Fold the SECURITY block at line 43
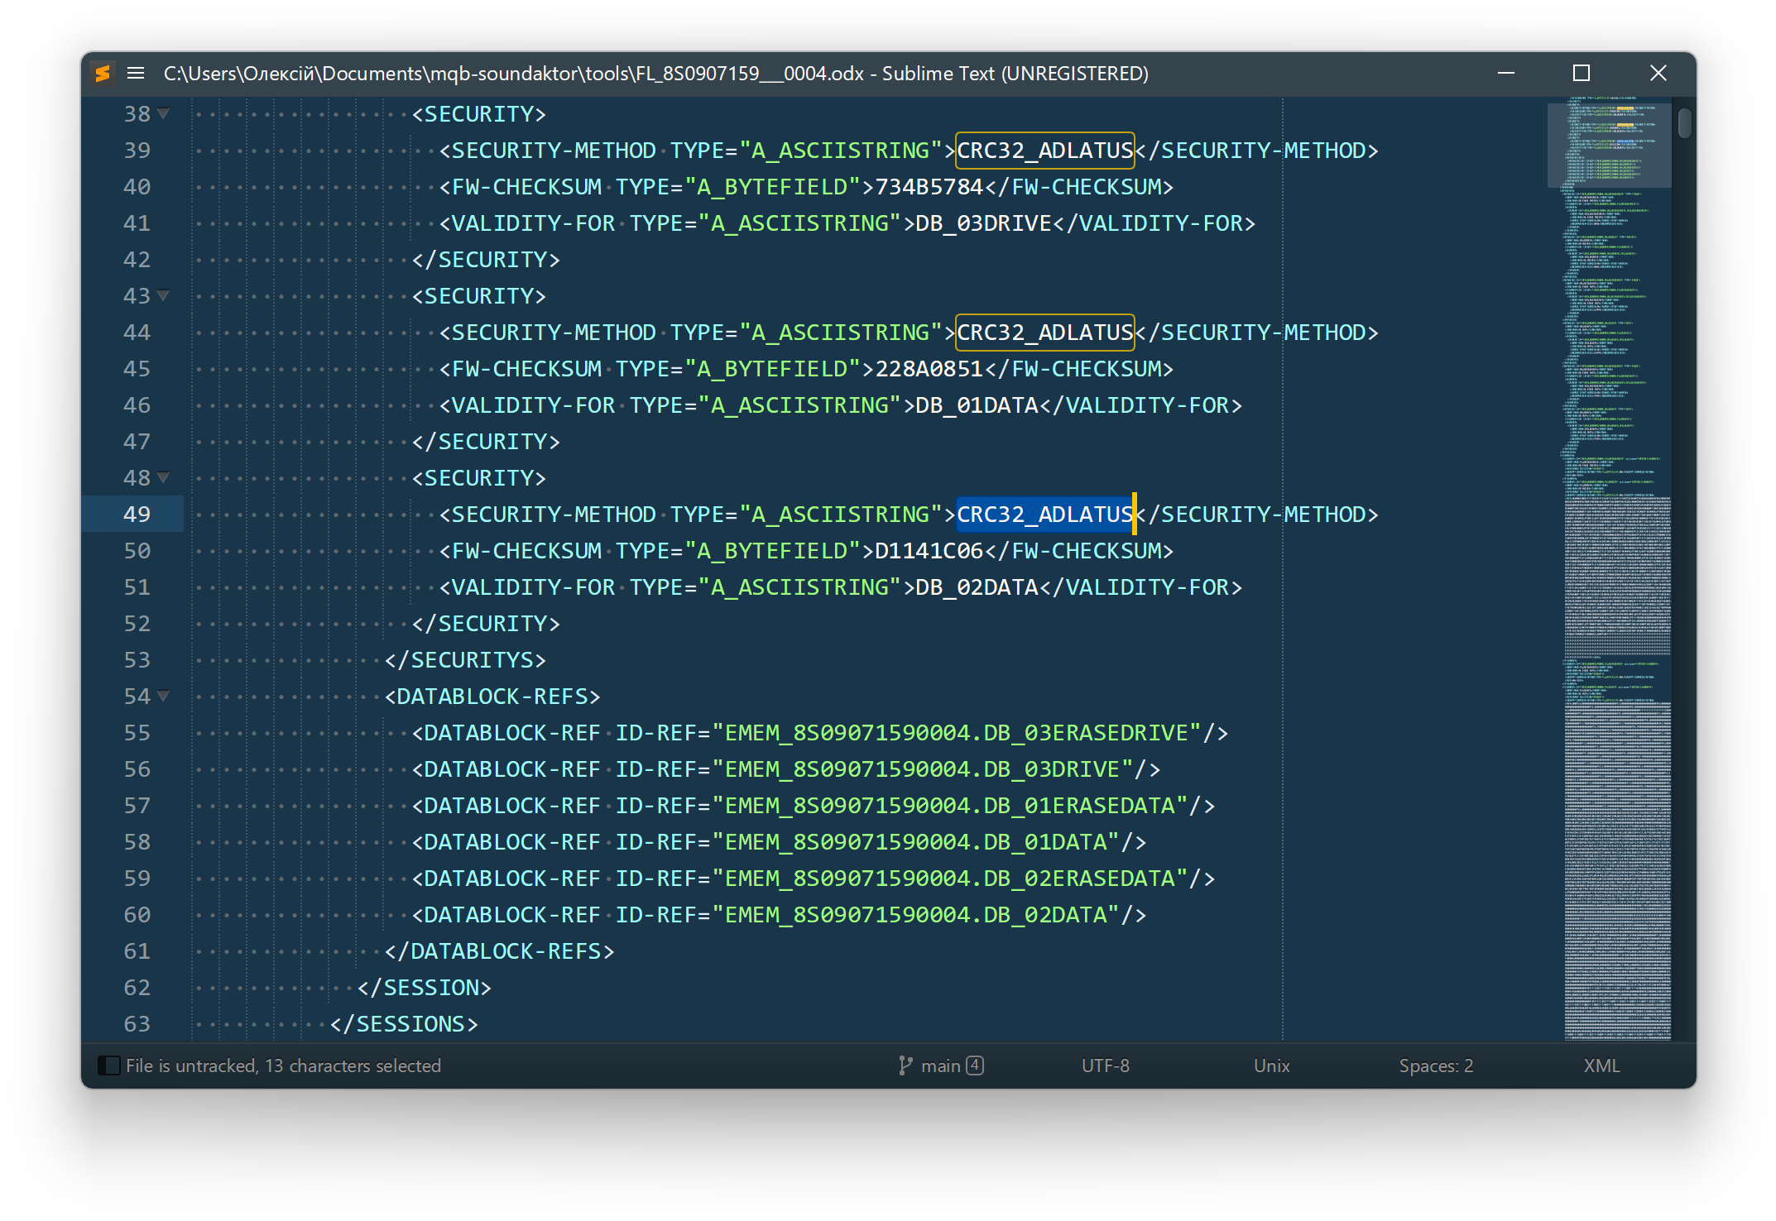This screenshot has height=1221, width=1776. click(x=164, y=296)
